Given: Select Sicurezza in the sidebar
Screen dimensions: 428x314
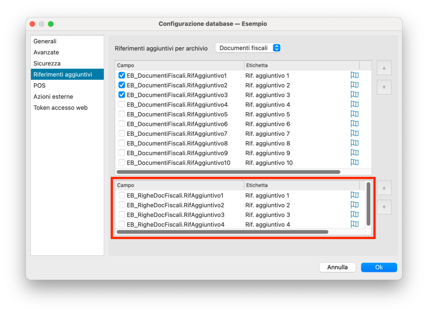Looking at the screenshot, I should tap(47, 64).
